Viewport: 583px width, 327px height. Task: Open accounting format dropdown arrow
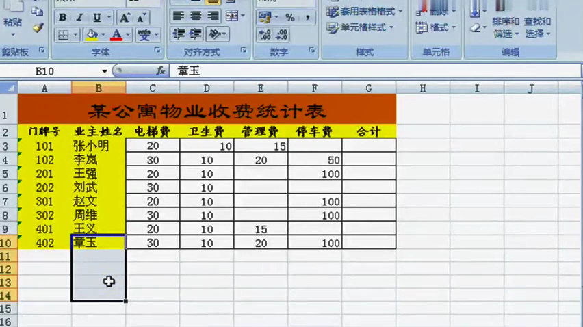click(276, 17)
